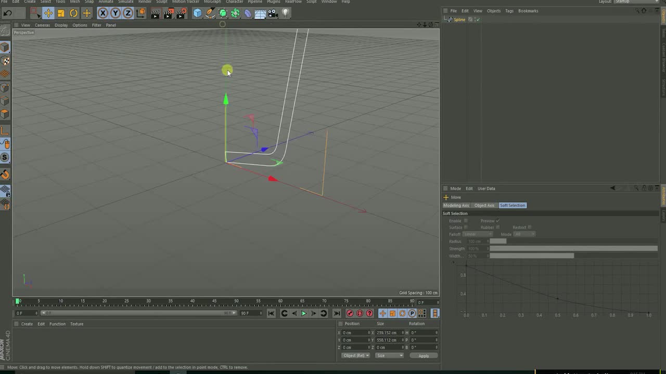Open the Sculpt menu
666x374 pixels.
[162, 2]
